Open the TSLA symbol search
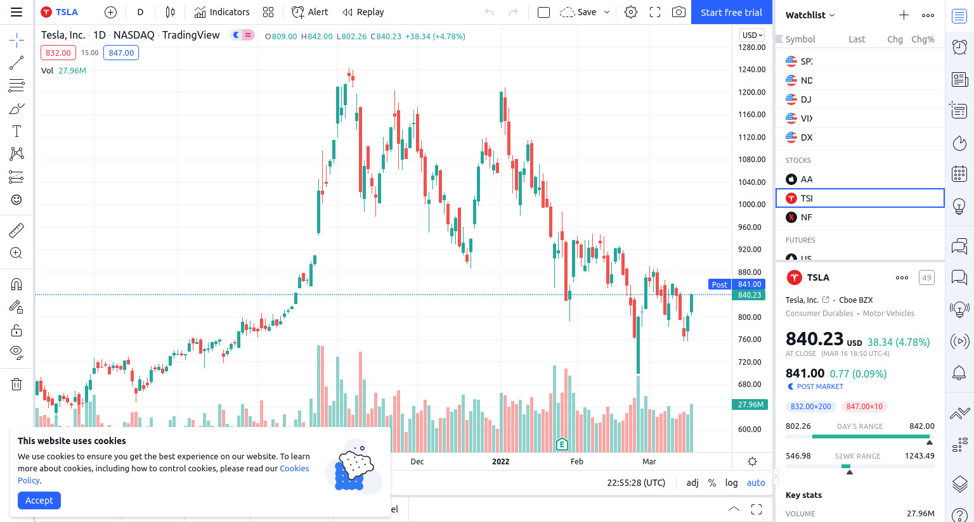 60,12
